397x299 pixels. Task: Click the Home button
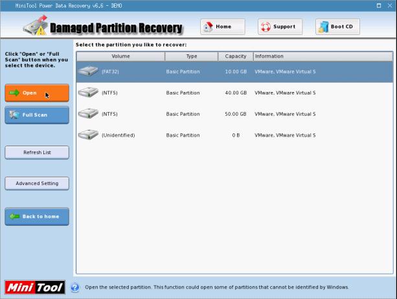pyautogui.click(x=223, y=27)
